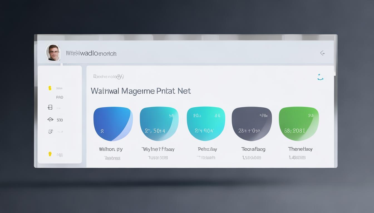Viewport: 374px width, 213px height.
Task: Click the back arrow icon in header
Action: [x=322, y=53]
